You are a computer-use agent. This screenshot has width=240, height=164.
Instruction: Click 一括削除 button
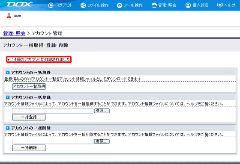tap(29, 148)
